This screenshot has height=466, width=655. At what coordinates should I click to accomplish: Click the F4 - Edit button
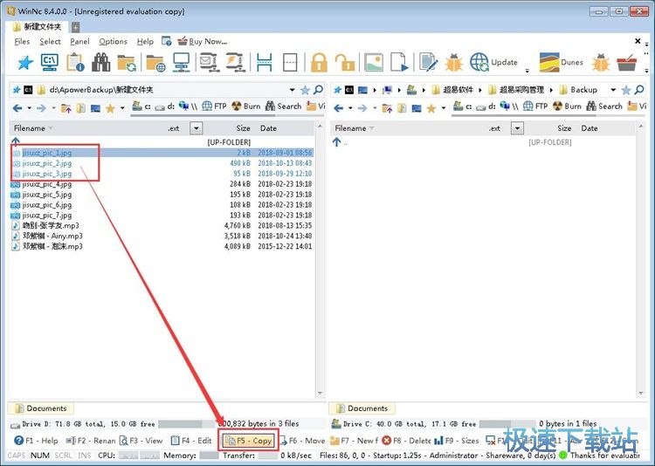191,441
